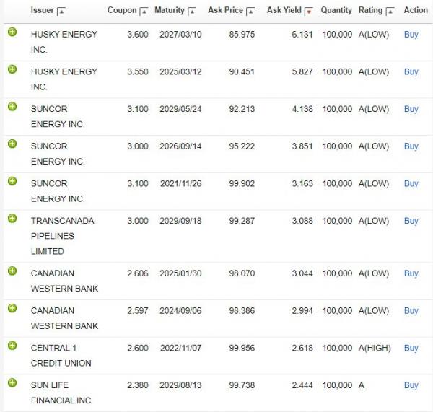
Task: Buy the Central 1 Credit Union bond
Action: tap(411, 348)
